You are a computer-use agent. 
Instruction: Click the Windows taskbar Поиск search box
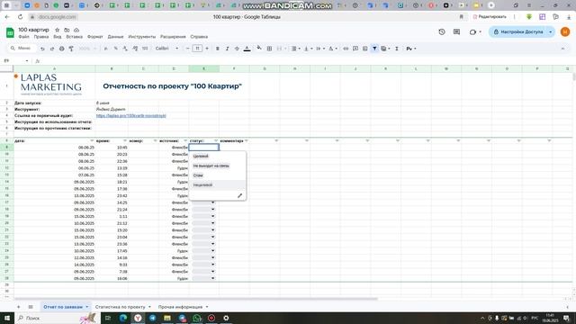[x=56, y=318]
